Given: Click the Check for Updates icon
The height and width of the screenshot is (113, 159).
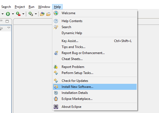Looking at the screenshot, I should point(56,81).
